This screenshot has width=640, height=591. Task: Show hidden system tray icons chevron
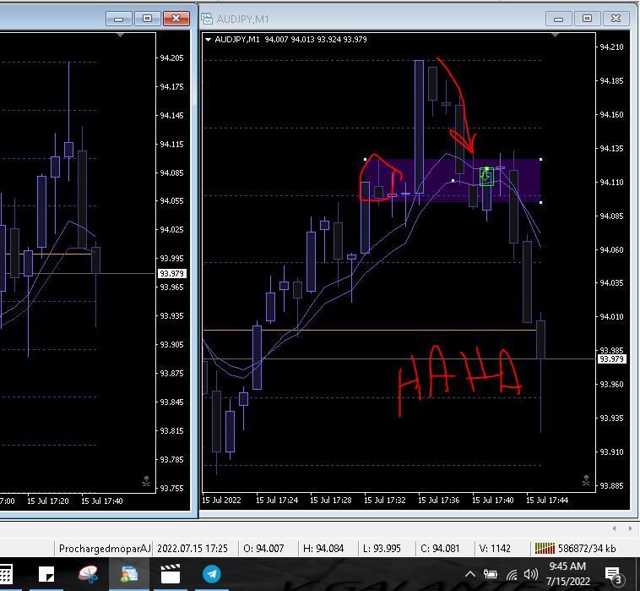470,575
